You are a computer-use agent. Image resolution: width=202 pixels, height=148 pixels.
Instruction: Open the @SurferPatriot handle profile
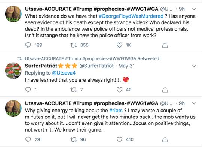click(x=97, y=66)
